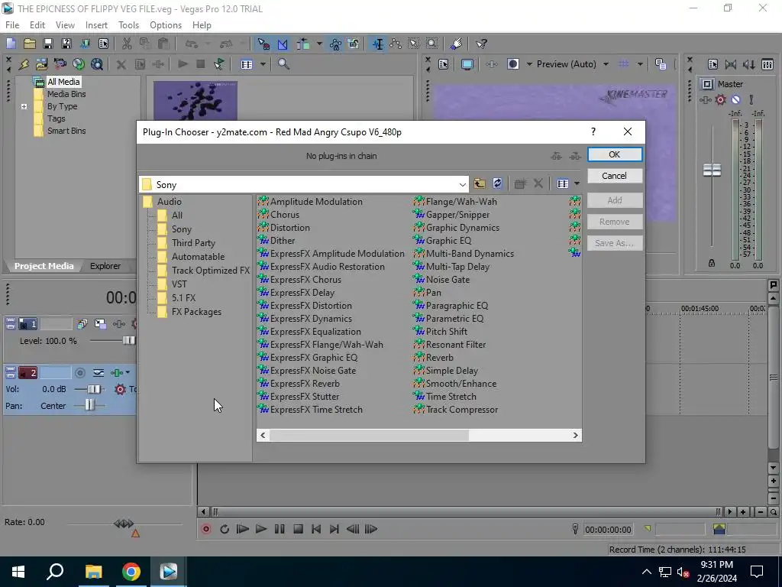Open File menu

tap(12, 25)
